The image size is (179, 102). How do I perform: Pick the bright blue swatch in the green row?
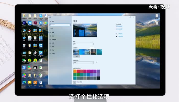point(88,75)
